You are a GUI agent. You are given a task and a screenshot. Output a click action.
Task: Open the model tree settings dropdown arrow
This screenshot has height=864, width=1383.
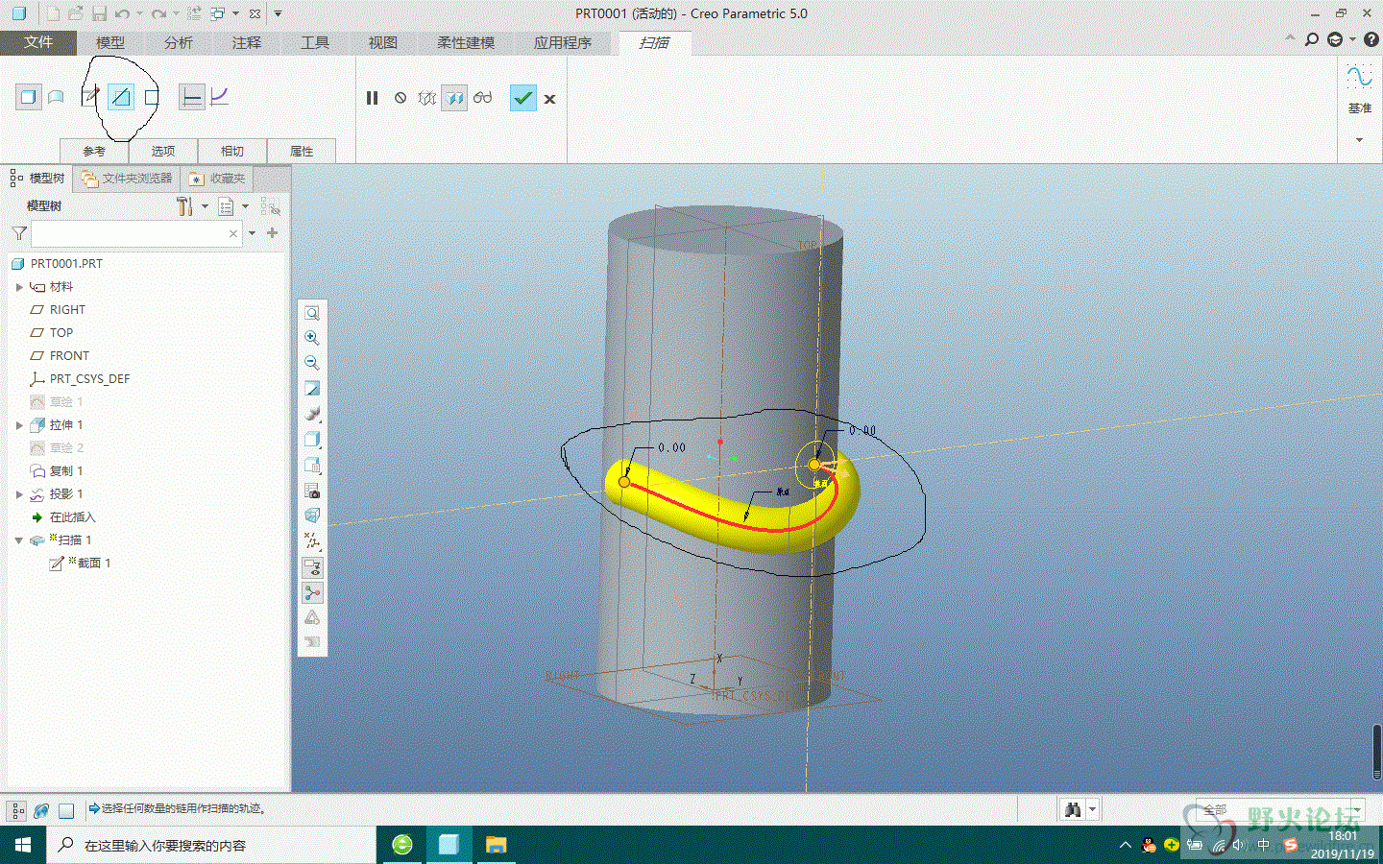pos(205,206)
